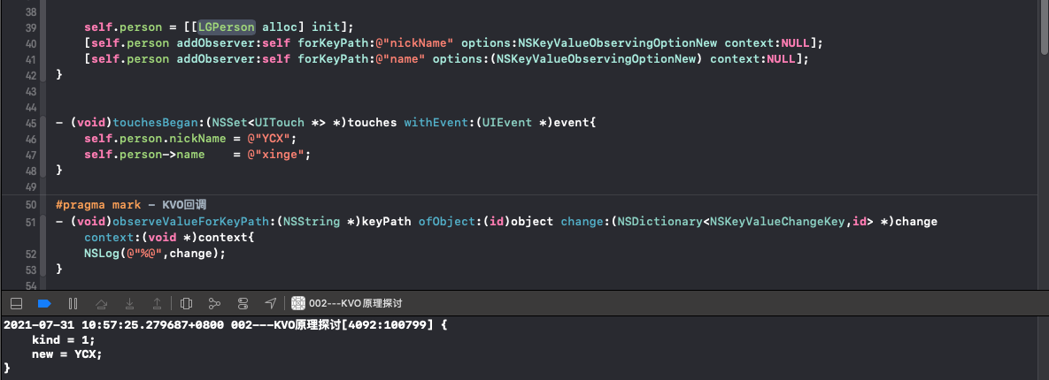Click the observeValueForKeyPath method name

(191, 221)
